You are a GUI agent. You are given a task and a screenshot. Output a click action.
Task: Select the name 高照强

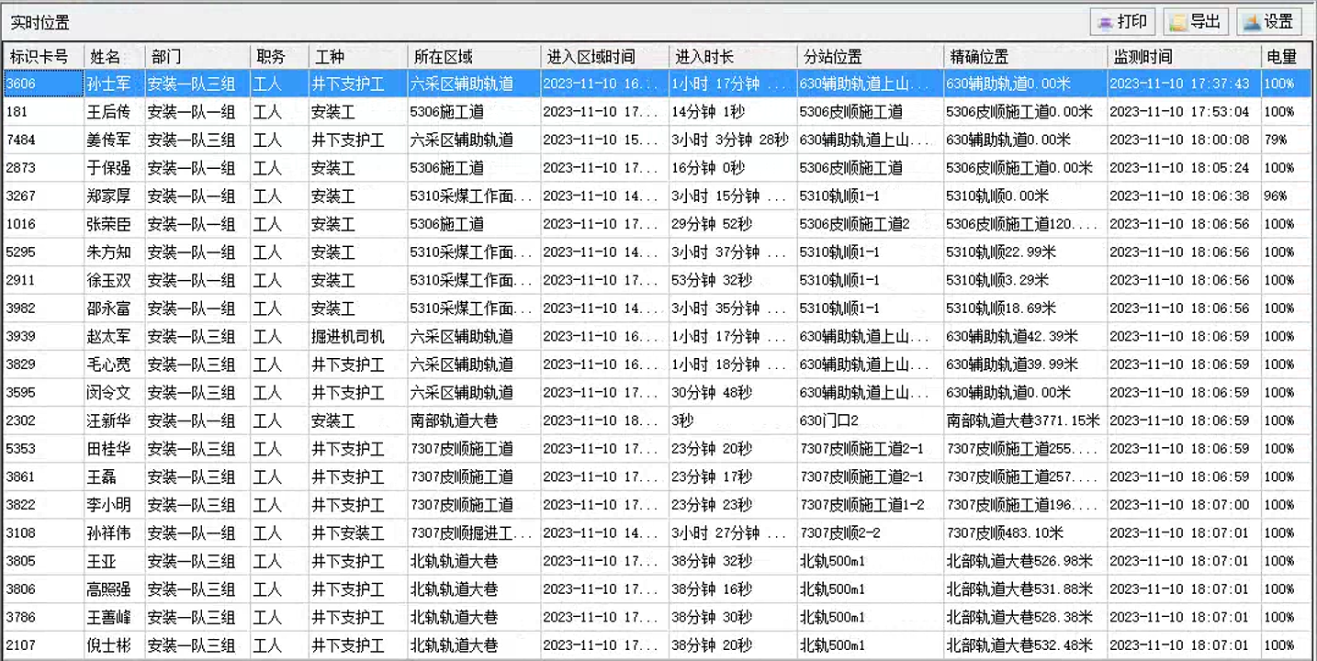(108, 589)
